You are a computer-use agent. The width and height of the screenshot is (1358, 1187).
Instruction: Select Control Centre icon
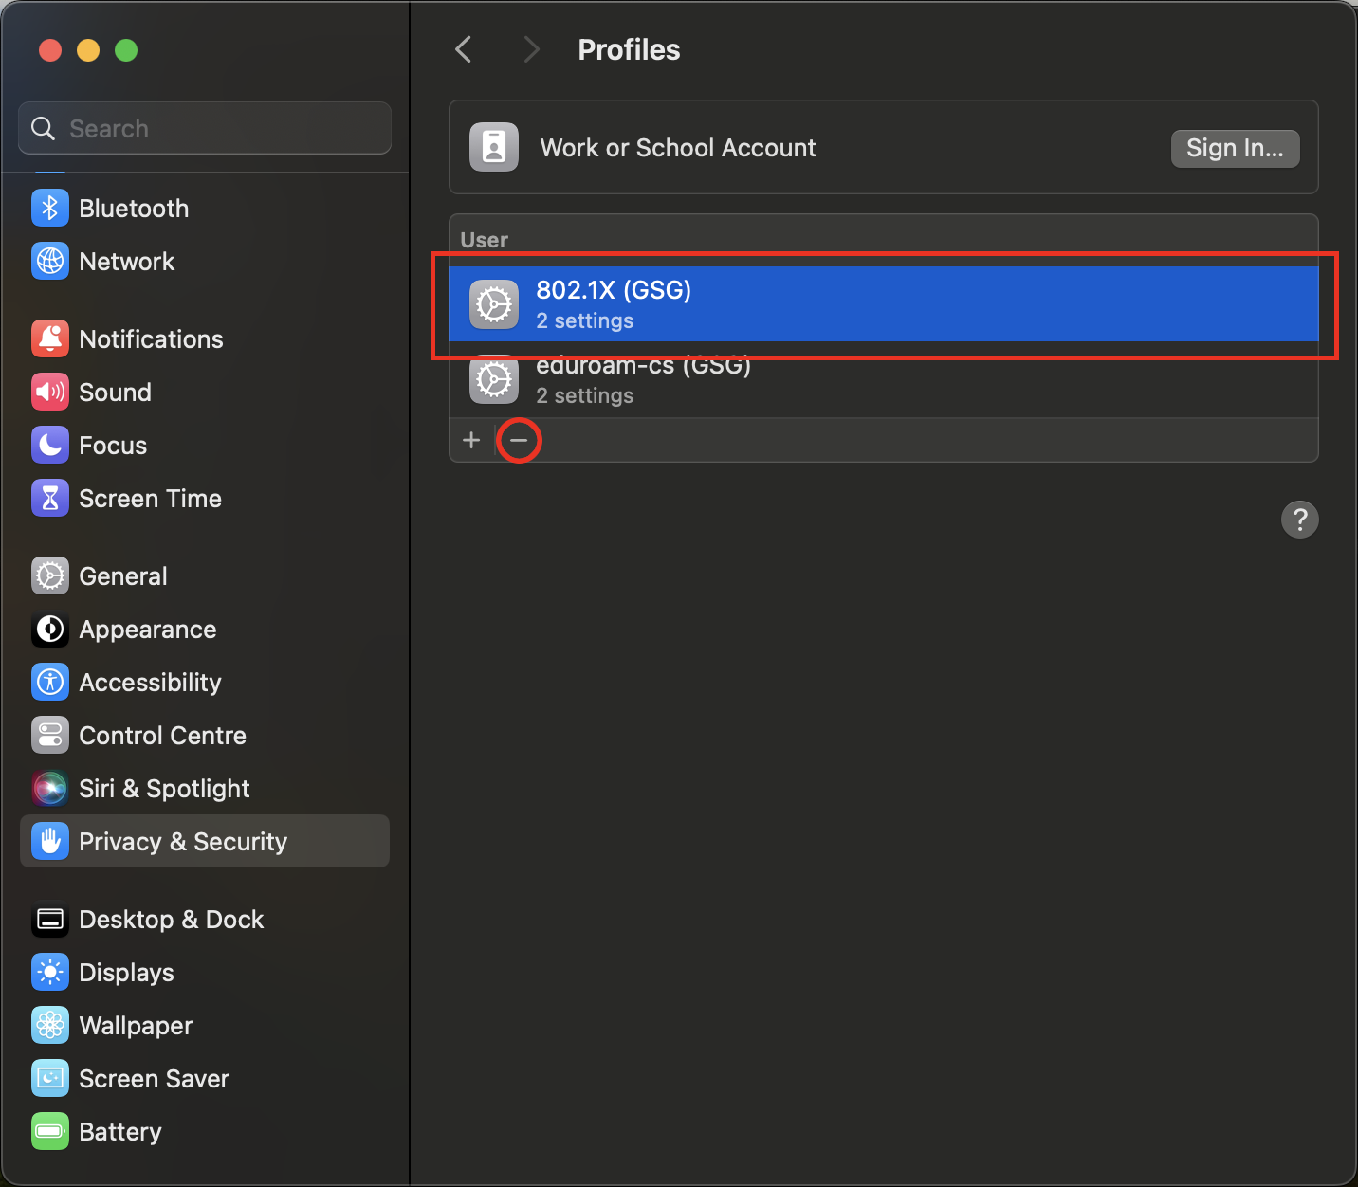click(x=49, y=736)
